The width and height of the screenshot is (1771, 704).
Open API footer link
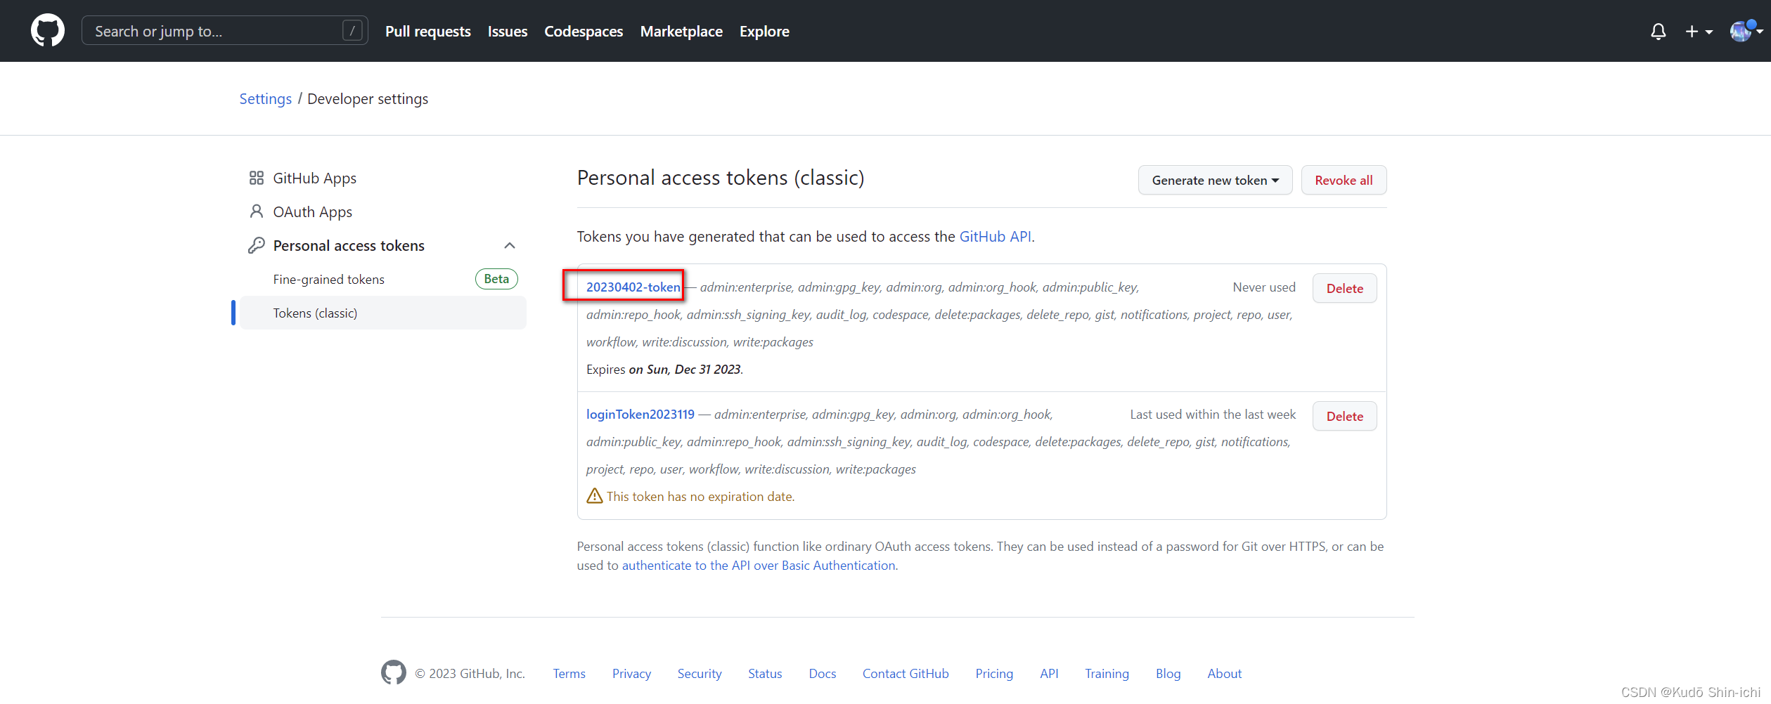tap(1049, 674)
